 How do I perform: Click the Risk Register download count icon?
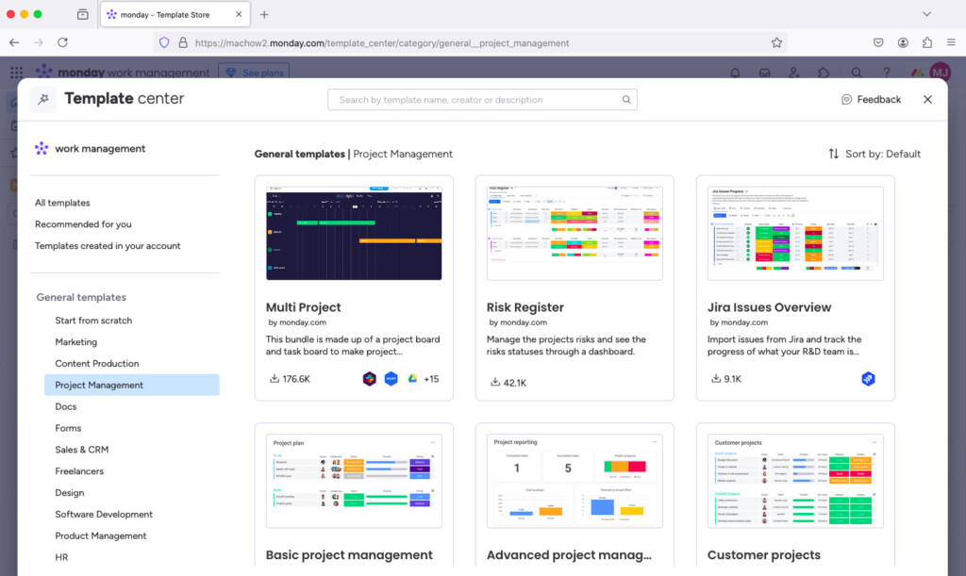(x=494, y=382)
